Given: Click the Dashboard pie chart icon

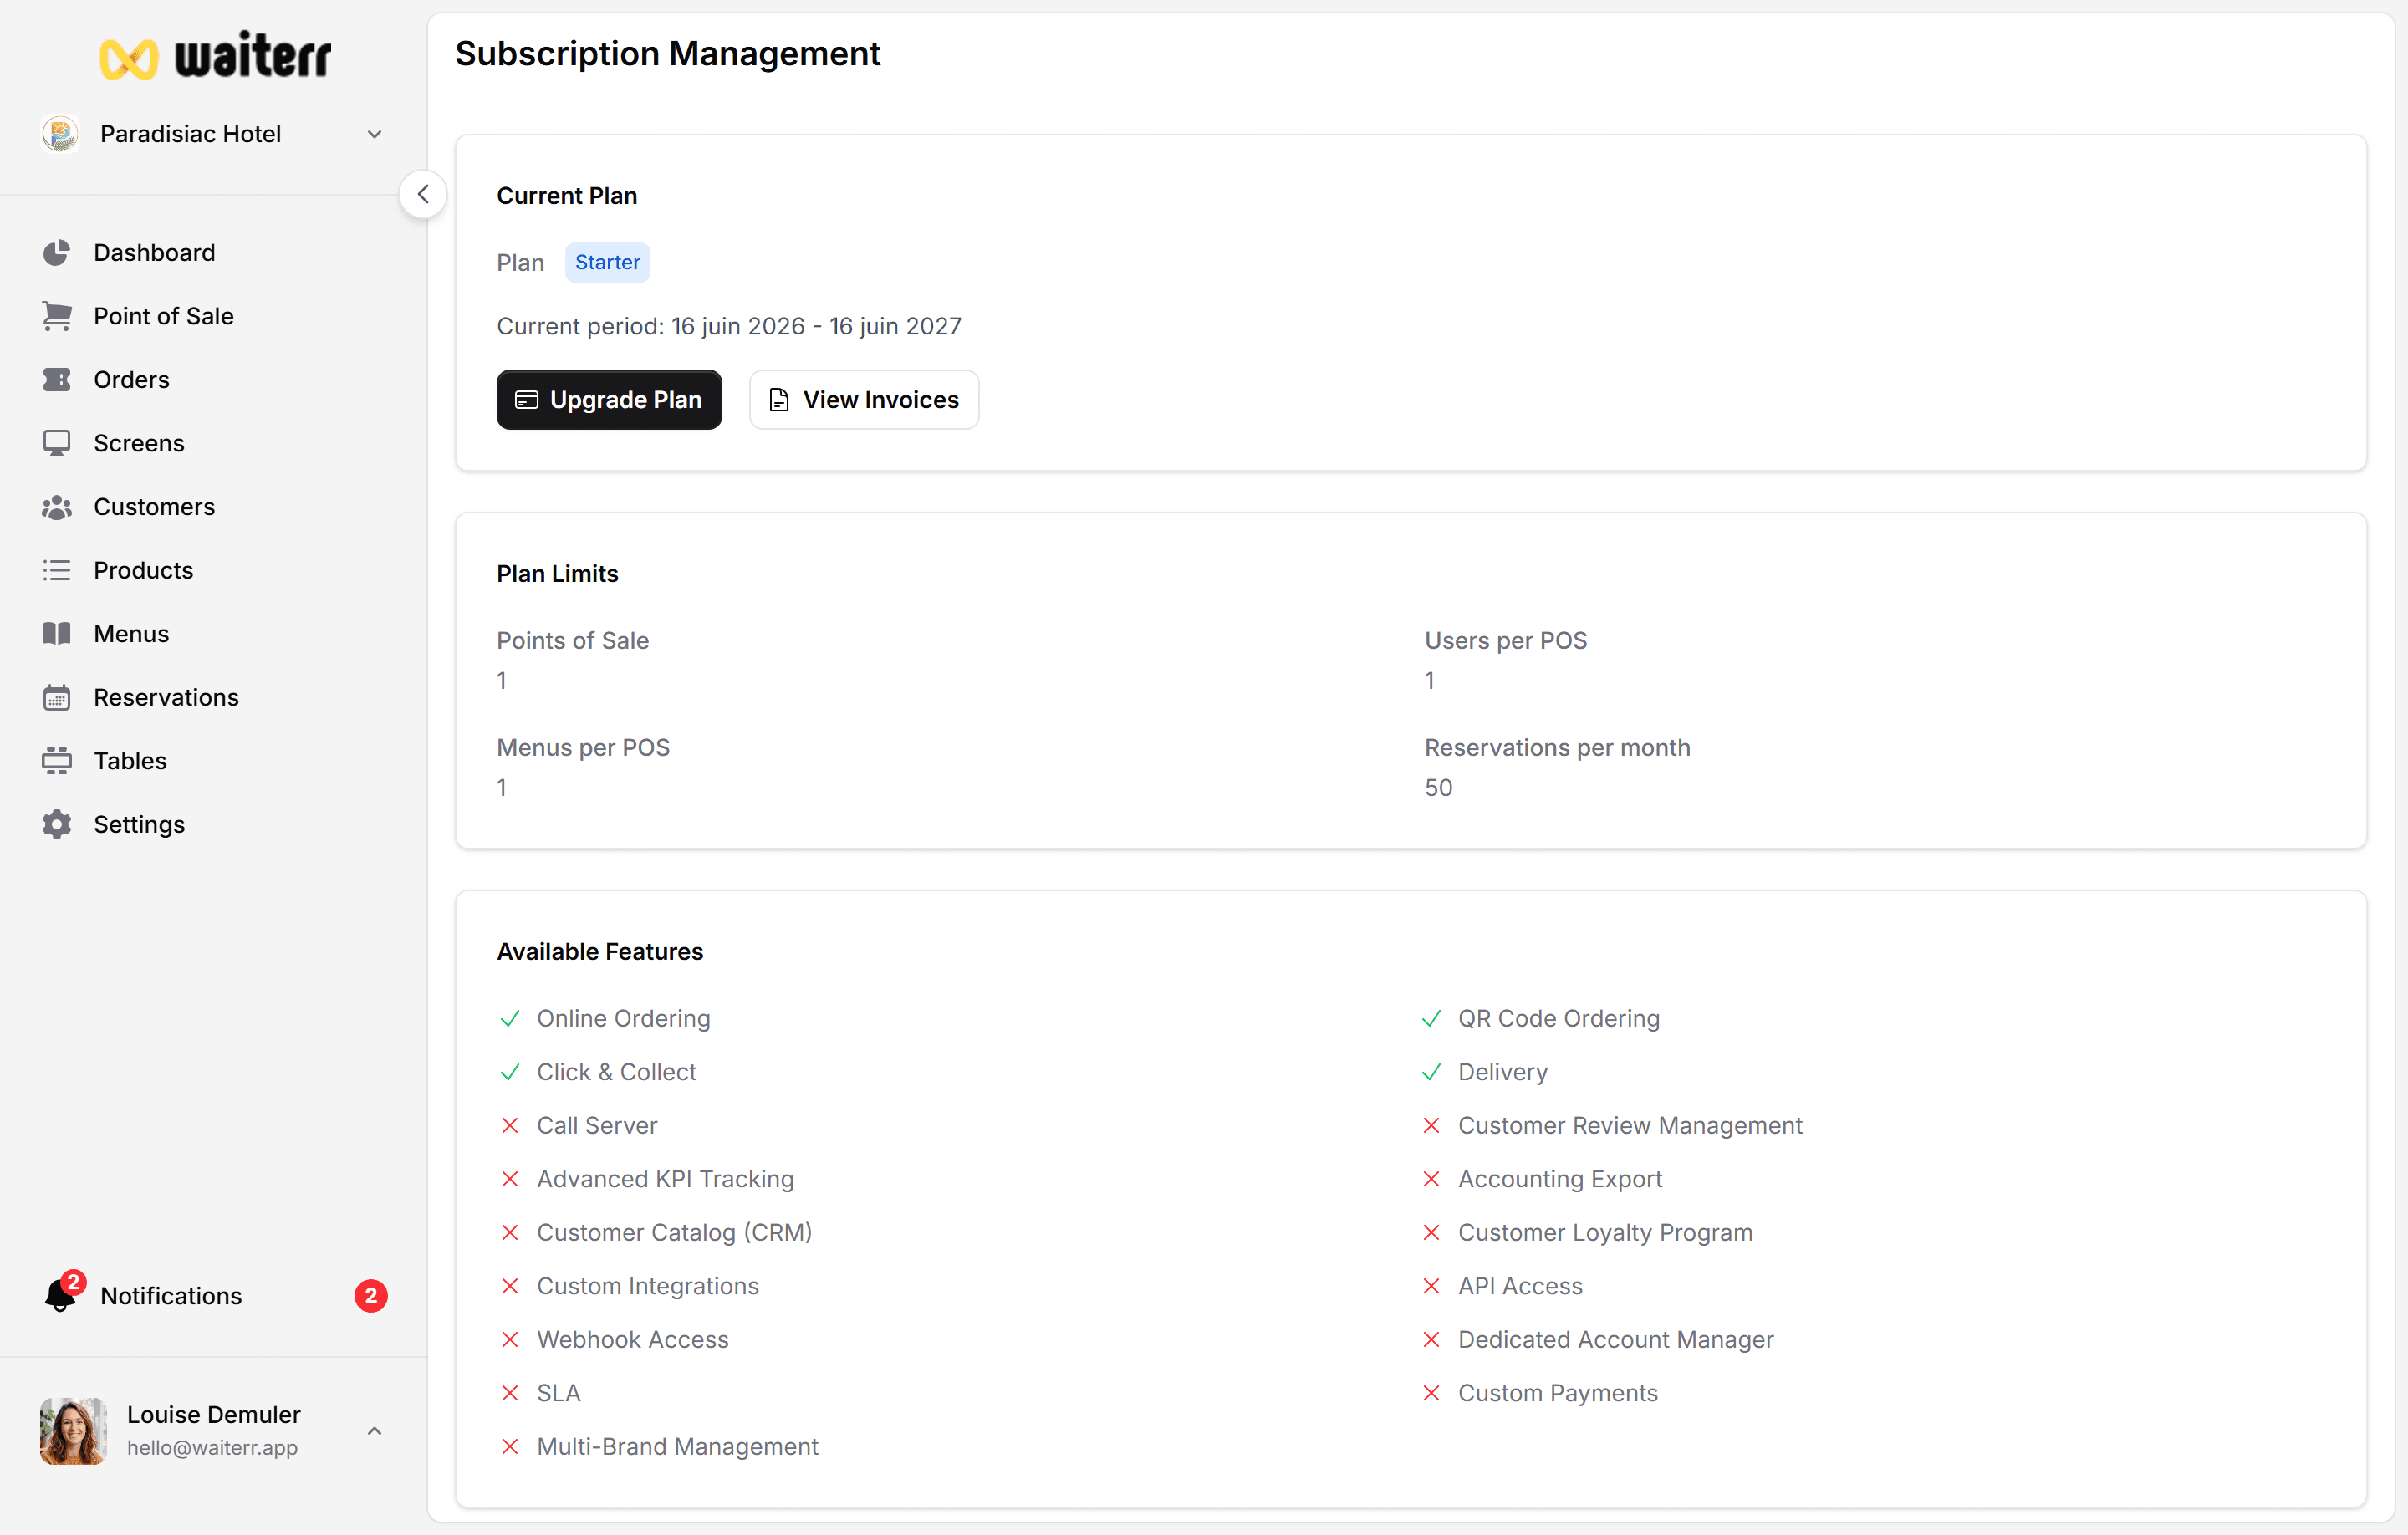Looking at the screenshot, I should 57,252.
